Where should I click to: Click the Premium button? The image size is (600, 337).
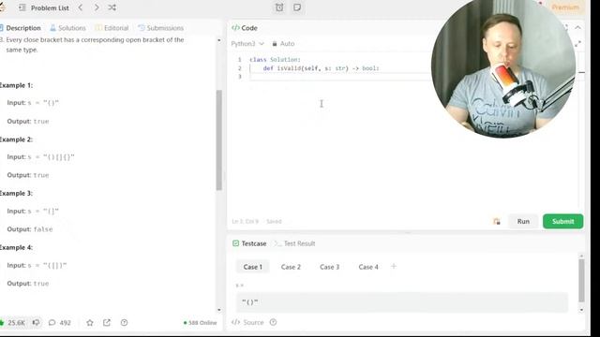565,7
